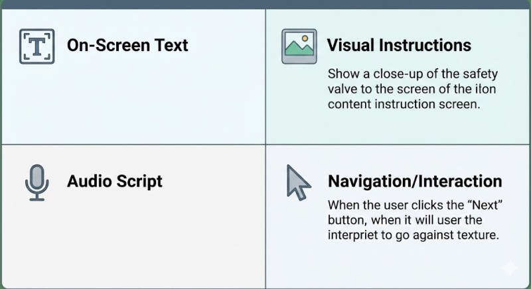This screenshot has height=289, width=531.
Task: Click the Audio Script microphone icon
Action: click(x=37, y=182)
